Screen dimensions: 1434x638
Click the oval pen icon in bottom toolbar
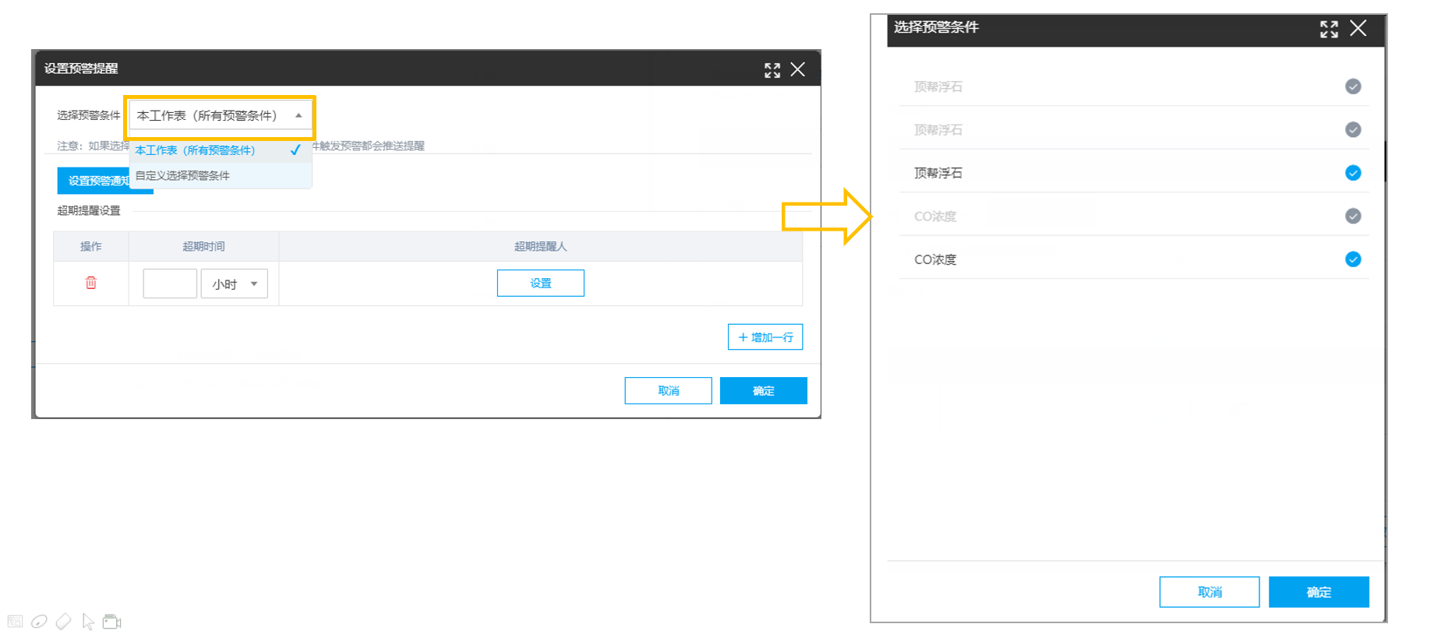point(39,622)
